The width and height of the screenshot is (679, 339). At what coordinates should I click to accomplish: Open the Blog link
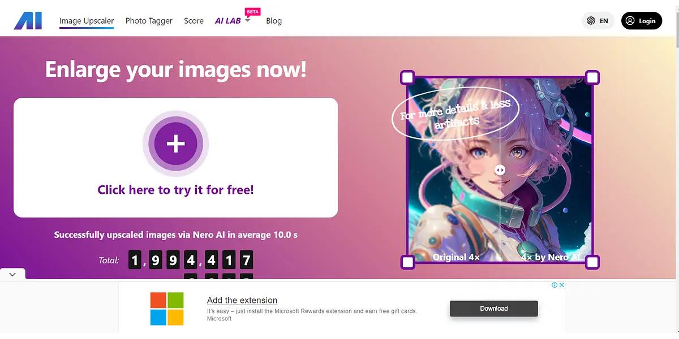click(x=274, y=21)
